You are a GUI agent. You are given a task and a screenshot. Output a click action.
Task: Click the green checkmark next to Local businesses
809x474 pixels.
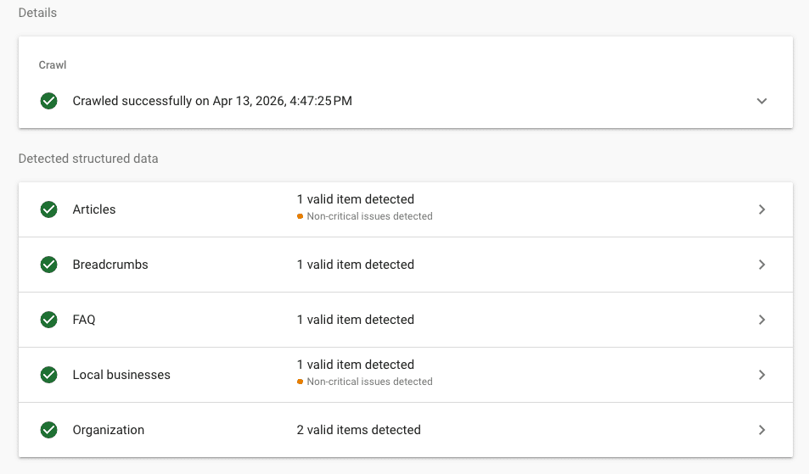[49, 375]
